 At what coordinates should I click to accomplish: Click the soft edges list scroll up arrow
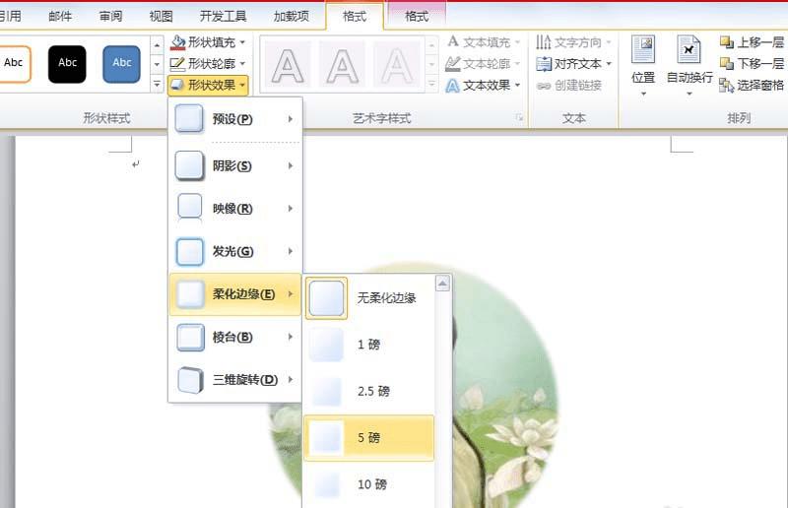click(x=442, y=284)
